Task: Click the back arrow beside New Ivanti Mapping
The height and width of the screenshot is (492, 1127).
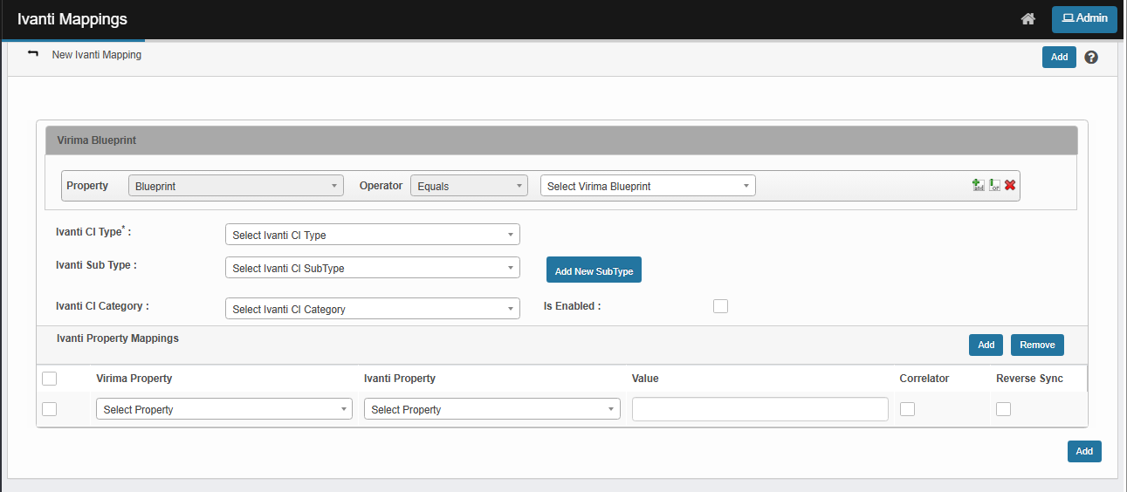Action: click(33, 54)
